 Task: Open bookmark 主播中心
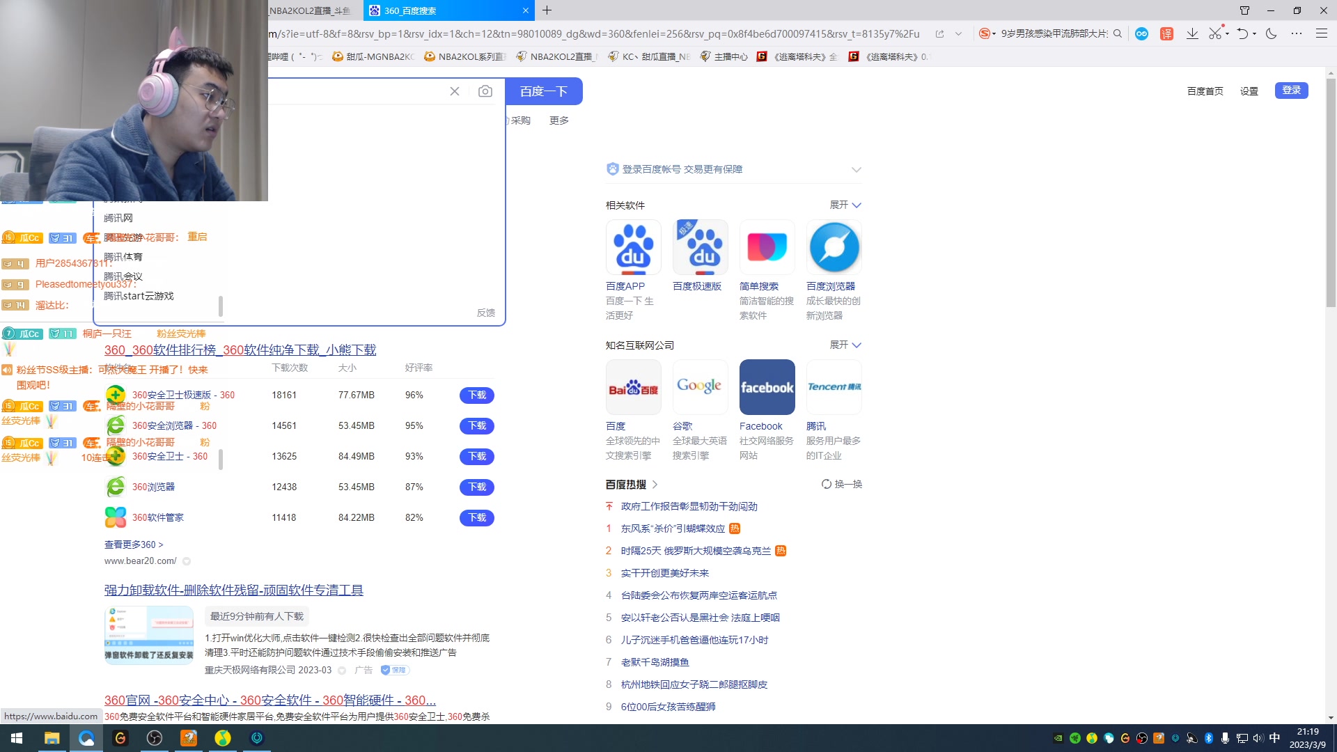[724, 56]
